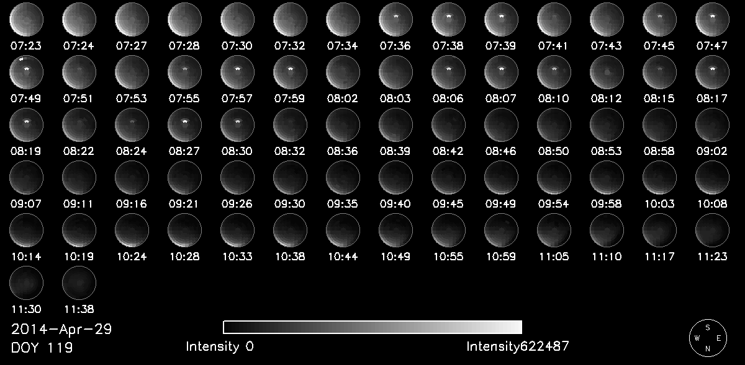Select the 07:49 disk with bright spots
745x365 pixels.
pyautogui.click(x=26, y=72)
